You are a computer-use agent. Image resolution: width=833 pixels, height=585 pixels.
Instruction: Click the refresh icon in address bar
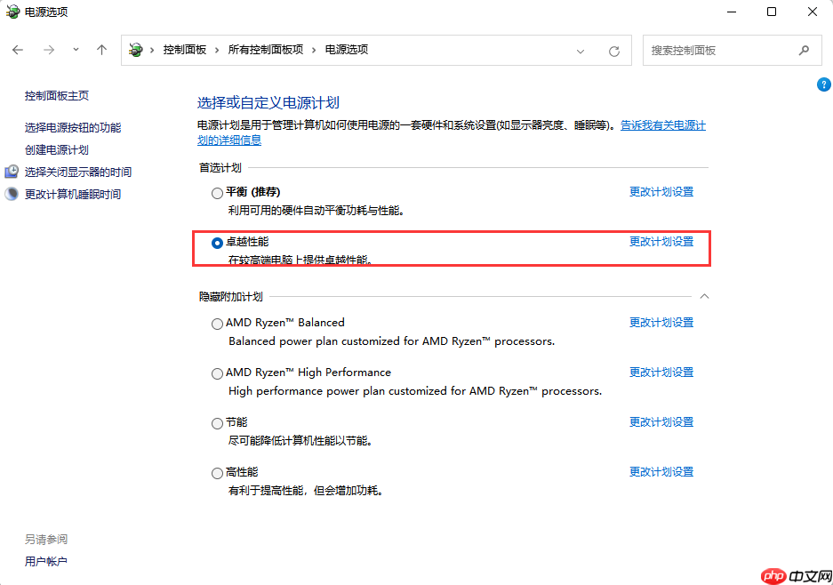click(x=613, y=51)
